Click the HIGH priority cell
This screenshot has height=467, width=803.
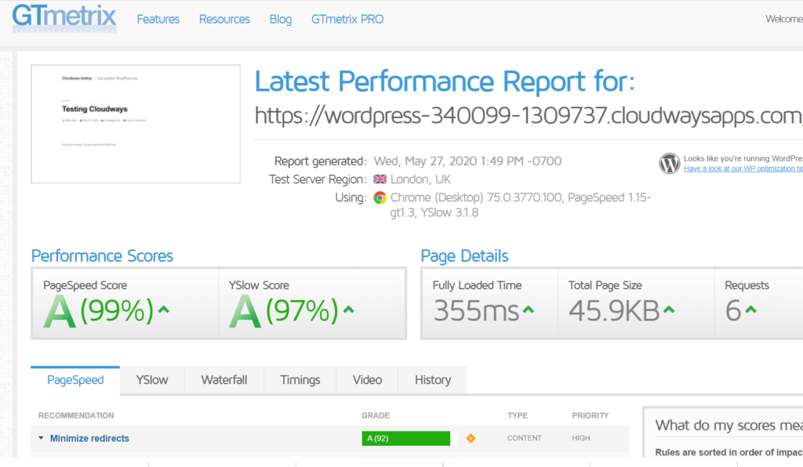pos(581,438)
